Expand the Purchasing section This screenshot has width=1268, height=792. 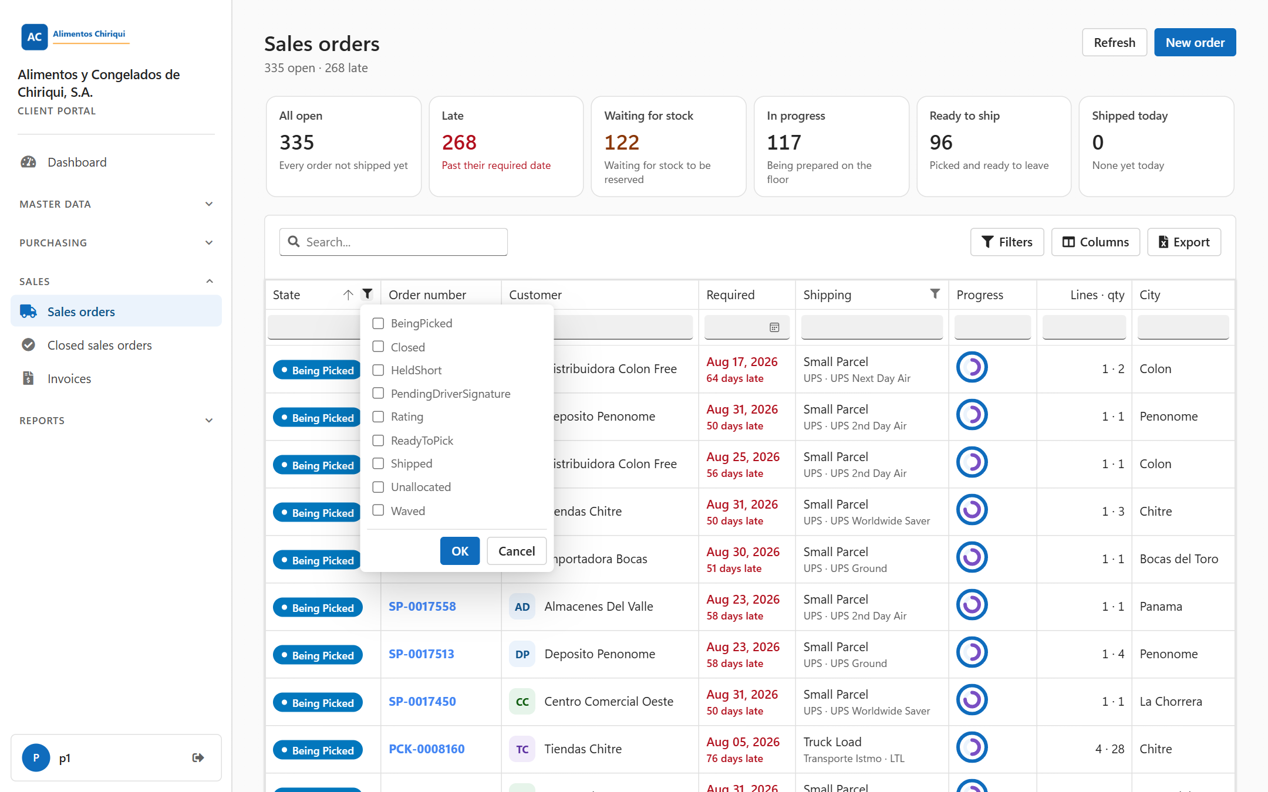pyautogui.click(x=116, y=243)
